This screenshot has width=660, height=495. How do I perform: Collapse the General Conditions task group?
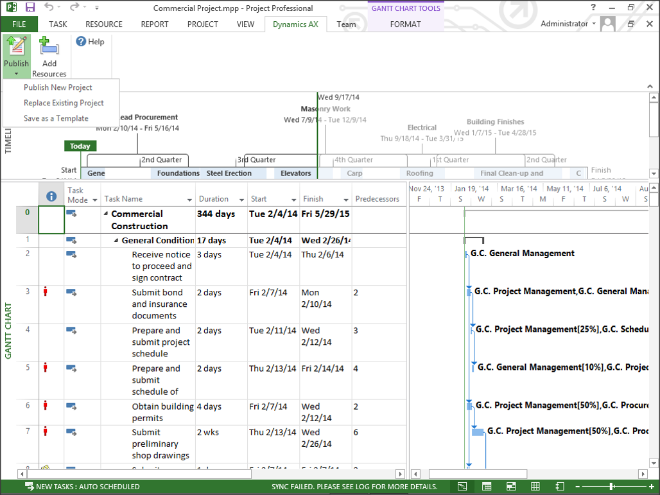(x=116, y=241)
